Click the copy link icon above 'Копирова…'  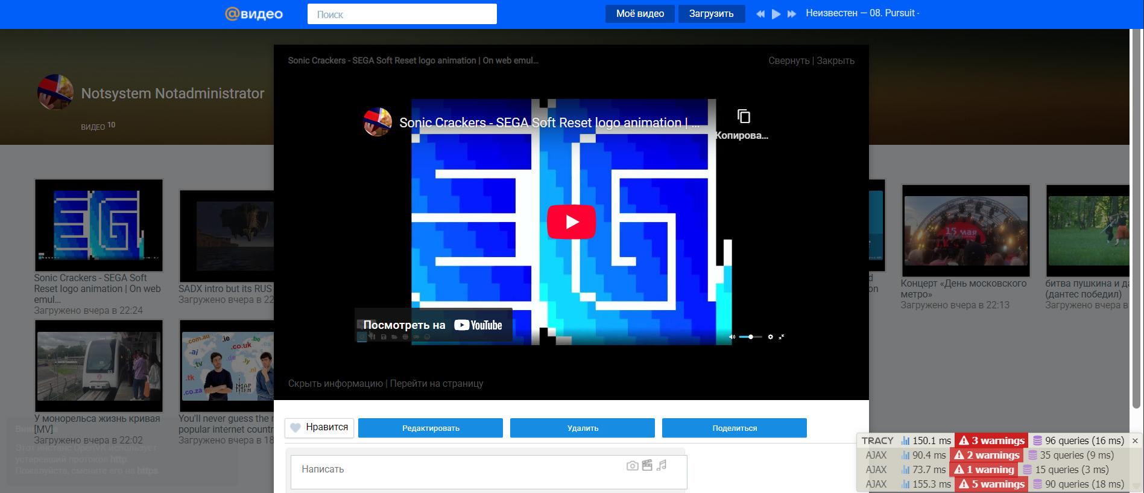tap(744, 116)
